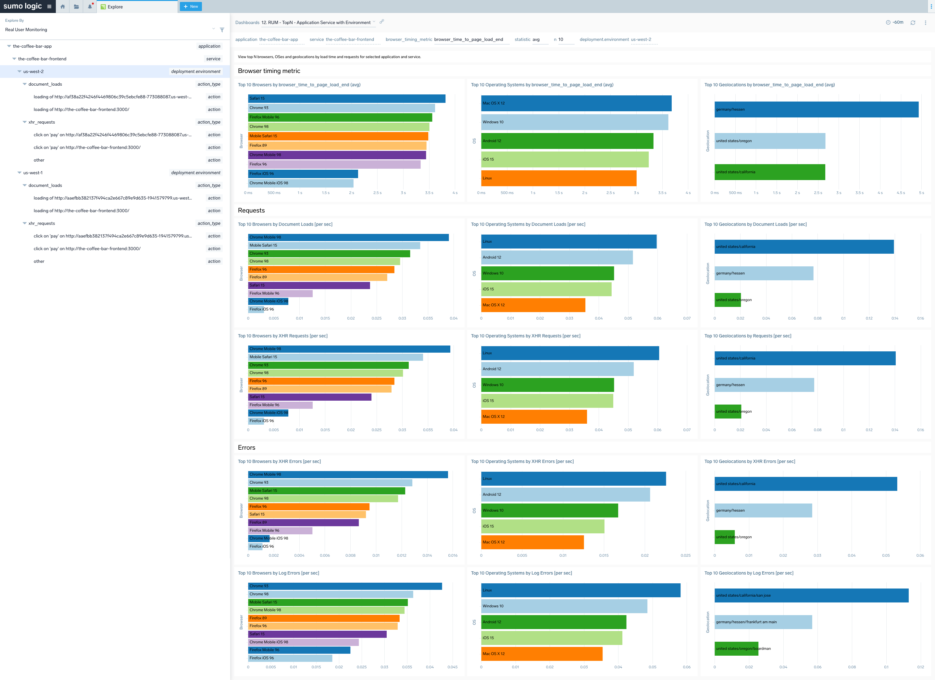The height and width of the screenshot is (680, 935).
Task: Click the filter funnel icon in Explore panel
Action: pyautogui.click(x=222, y=30)
